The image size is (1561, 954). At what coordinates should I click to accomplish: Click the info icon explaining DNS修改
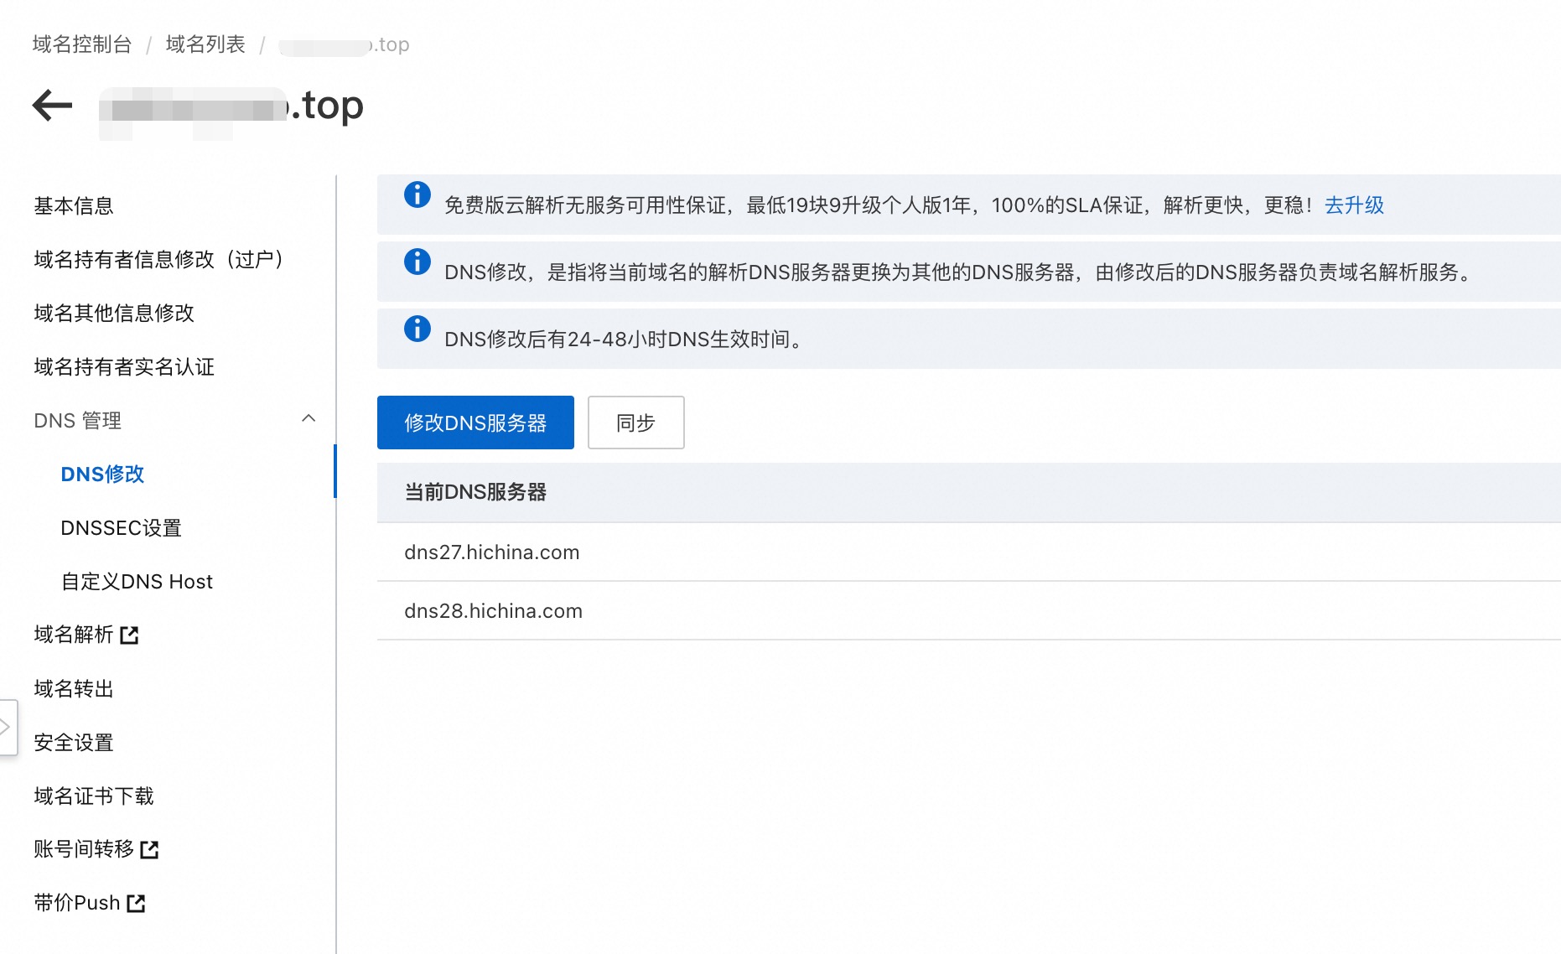pos(417,262)
